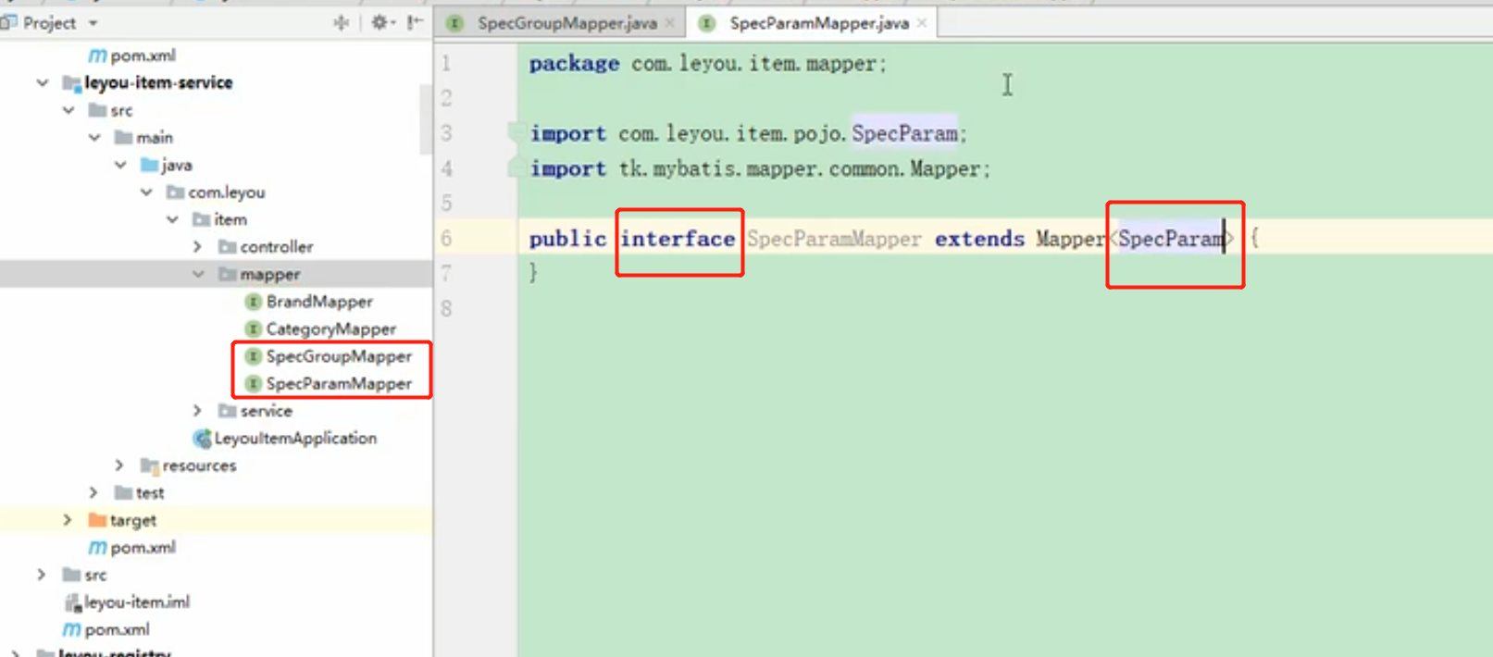Click the SpecParam generic type argument
Viewport: 1493px width, 657px height.
pos(1170,239)
